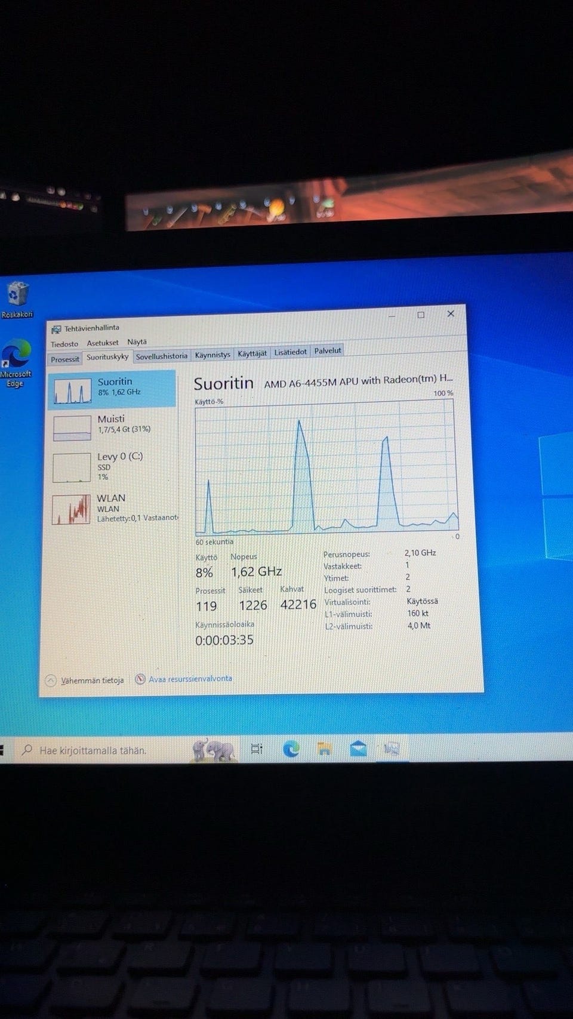
Task: Click the Tehtävienhallinta title bar icon
Action: tap(56, 330)
